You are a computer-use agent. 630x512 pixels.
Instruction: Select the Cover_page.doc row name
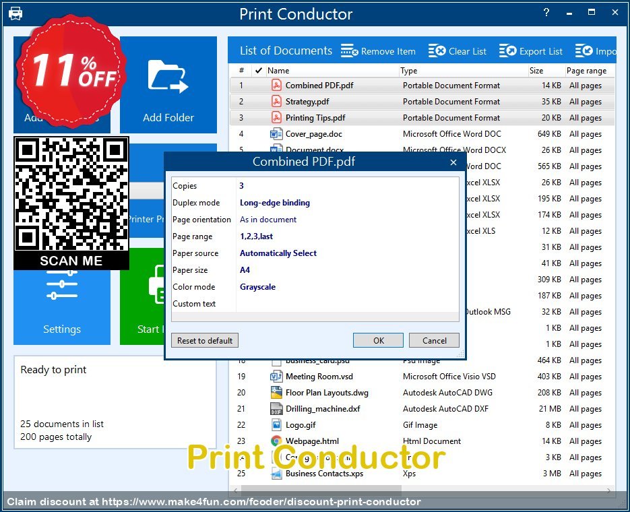click(x=314, y=133)
